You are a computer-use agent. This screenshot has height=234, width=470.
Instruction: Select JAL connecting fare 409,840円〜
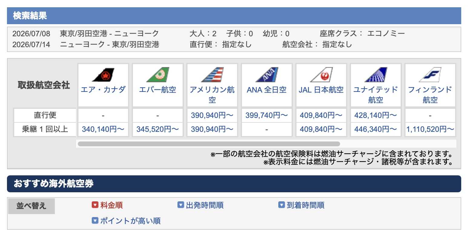tap(321, 129)
